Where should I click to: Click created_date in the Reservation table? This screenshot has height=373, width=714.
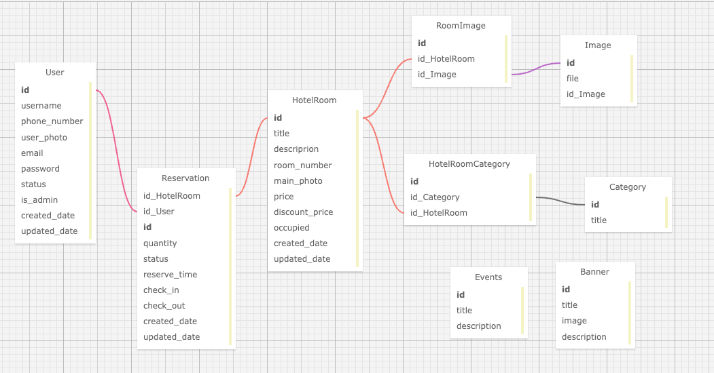pyautogui.click(x=170, y=321)
